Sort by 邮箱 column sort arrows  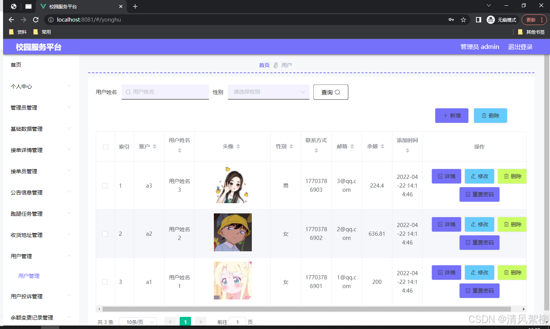pyautogui.click(x=352, y=146)
